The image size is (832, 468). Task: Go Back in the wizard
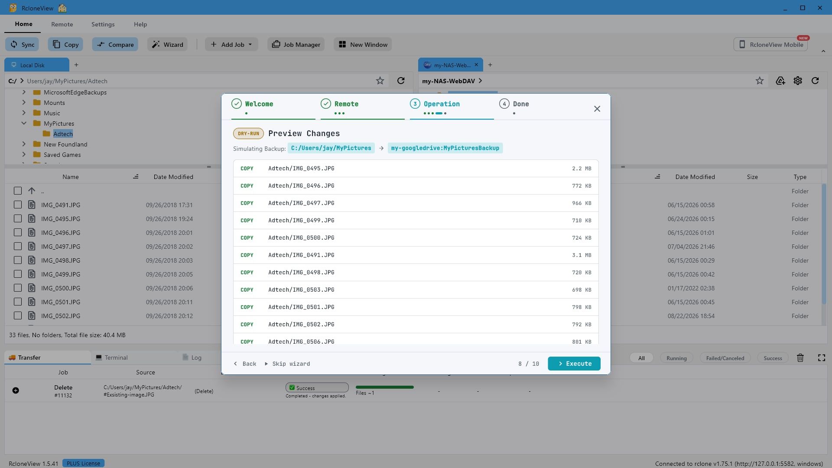pyautogui.click(x=245, y=364)
